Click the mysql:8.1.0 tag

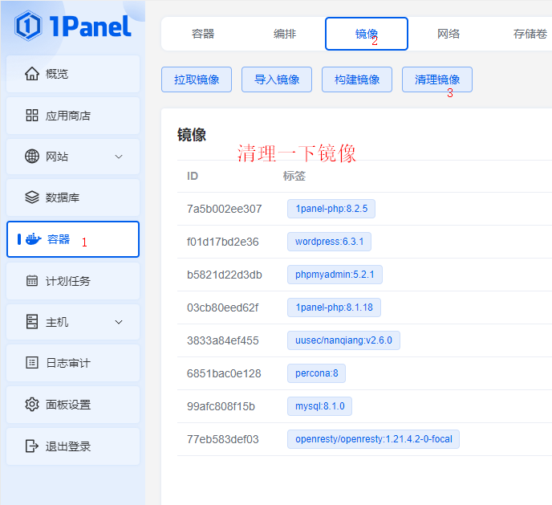point(319,406)
